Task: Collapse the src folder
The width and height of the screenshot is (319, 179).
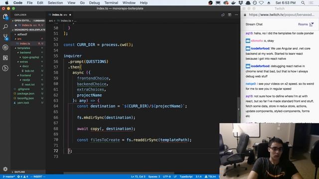Action: tap(19, 39)
